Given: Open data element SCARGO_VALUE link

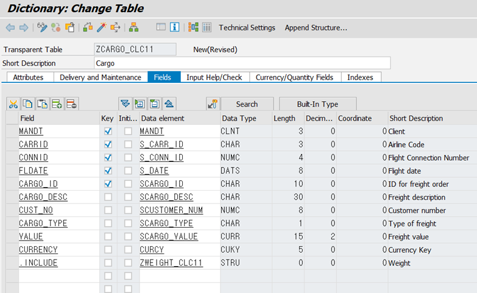Looking at the screenshot, I should (169, 236).
